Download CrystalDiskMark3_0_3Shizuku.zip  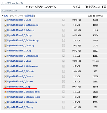point(22,102)
